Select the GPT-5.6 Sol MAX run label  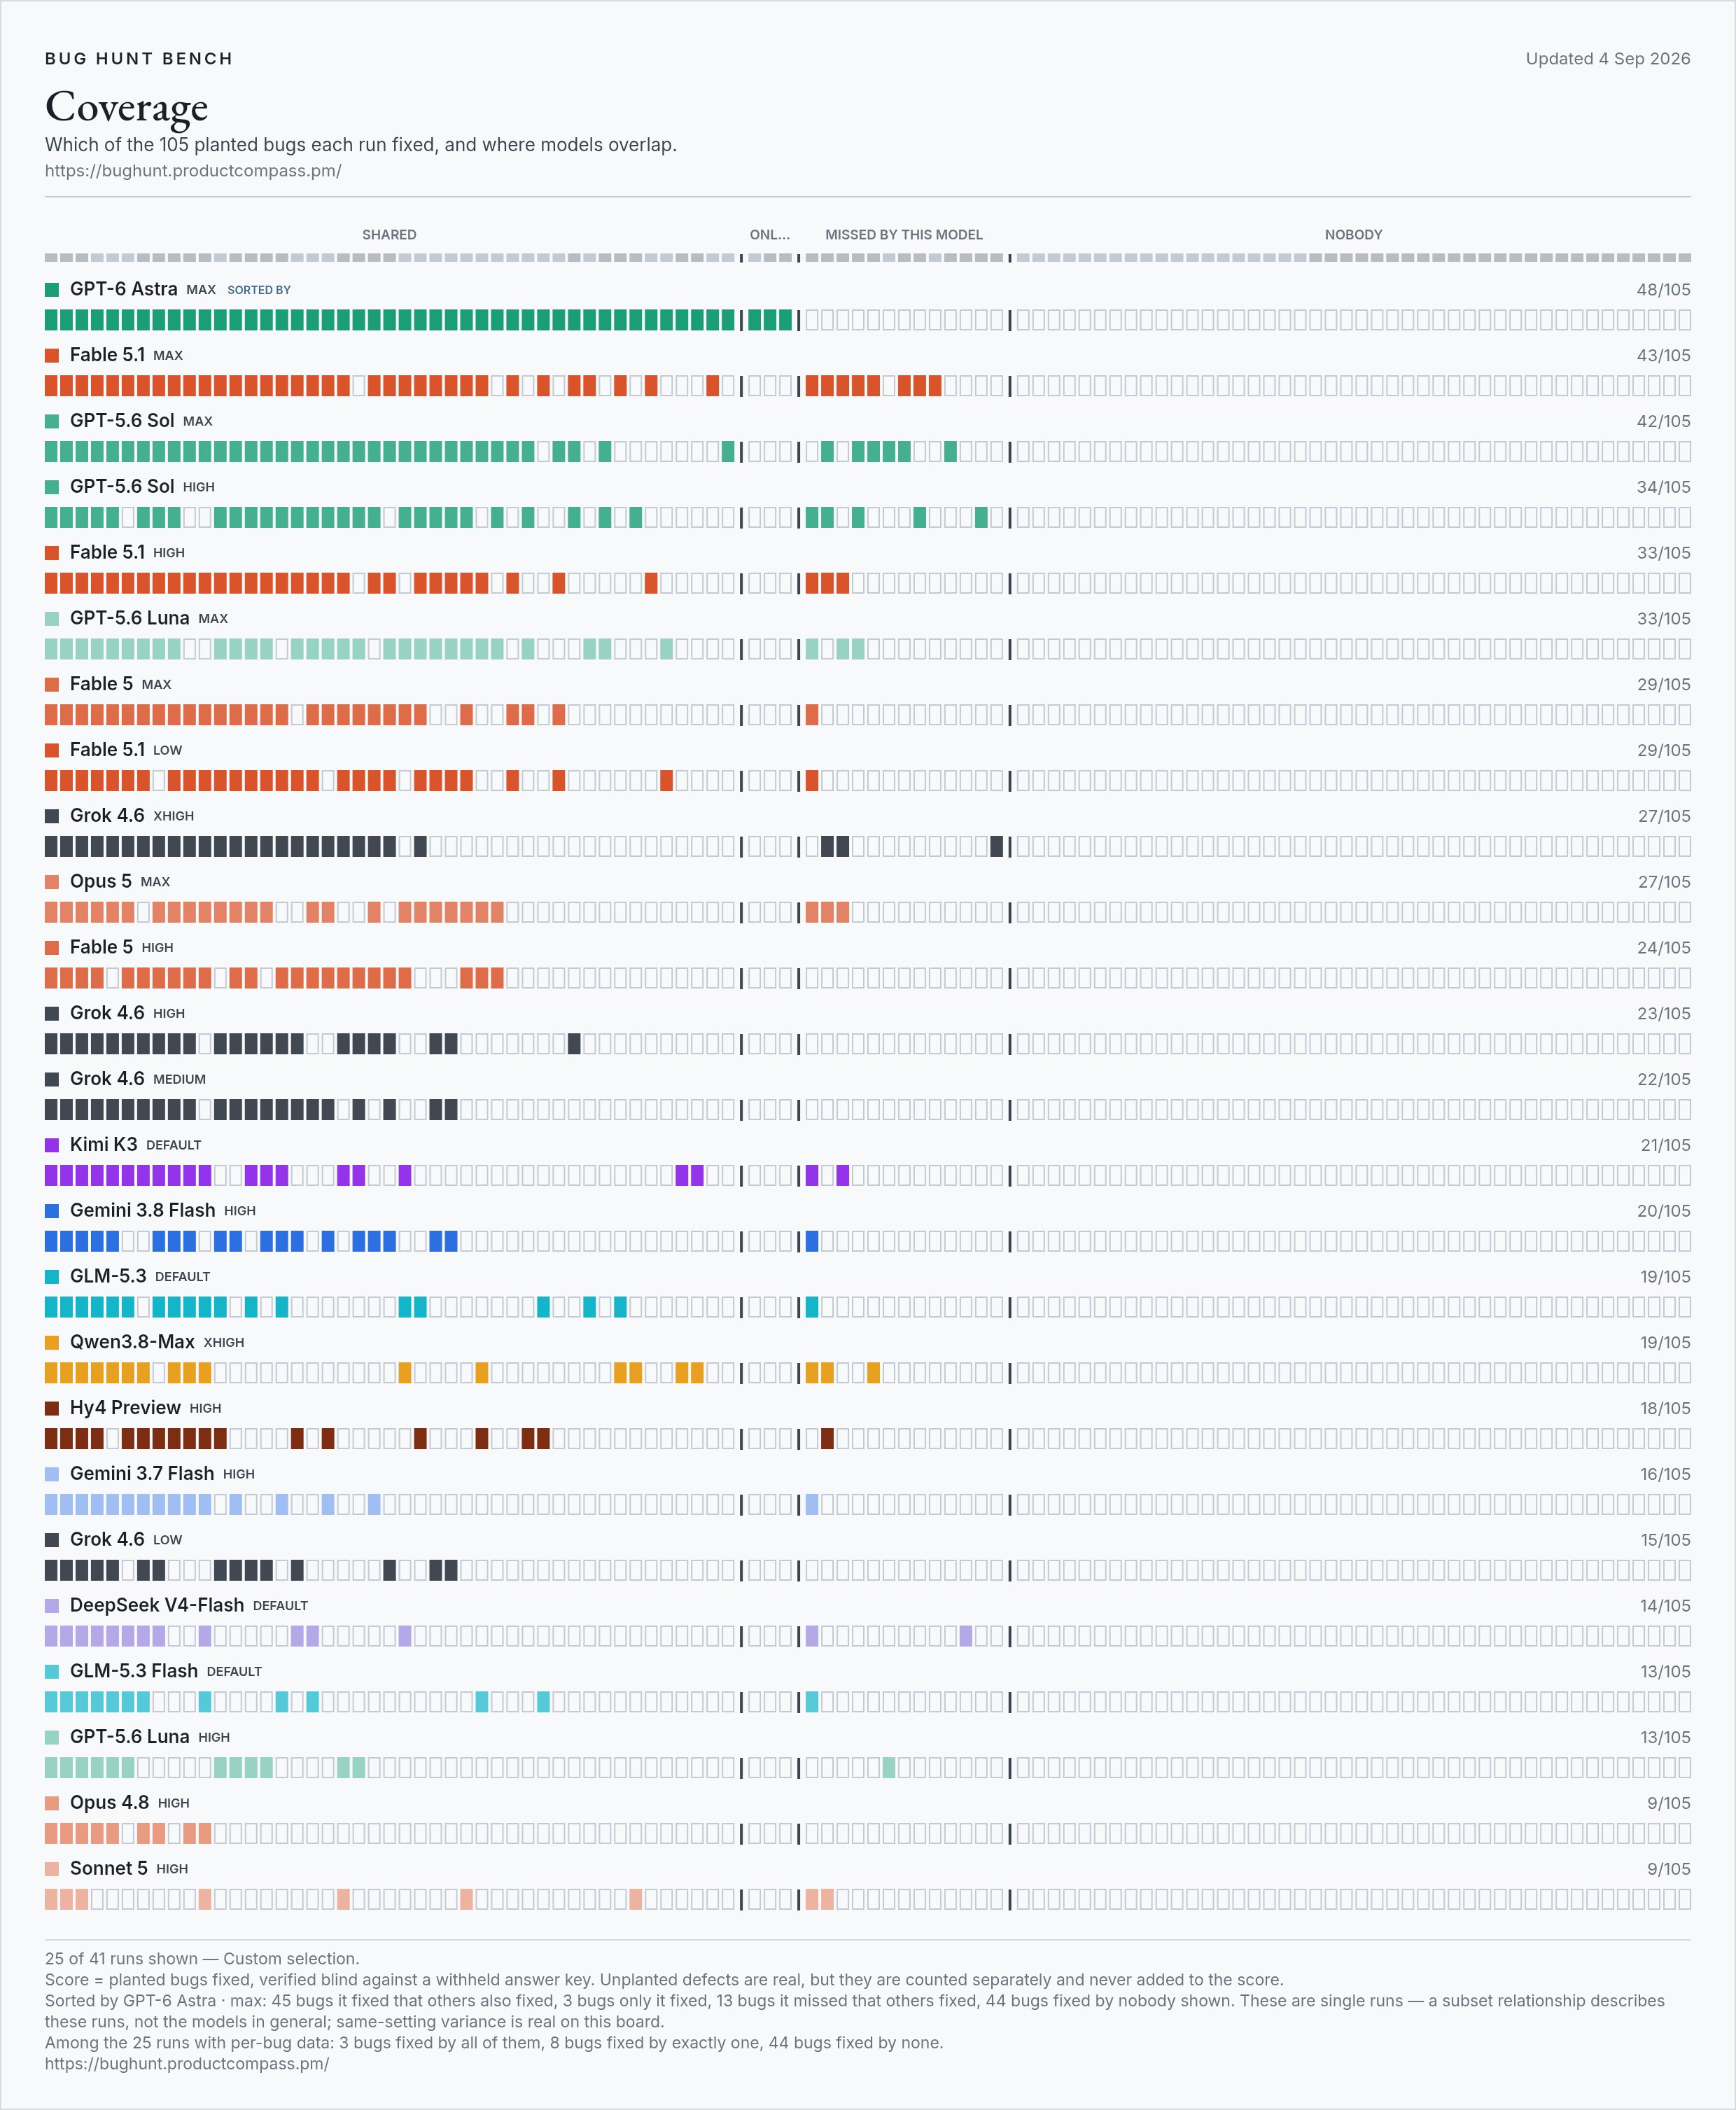141,421
